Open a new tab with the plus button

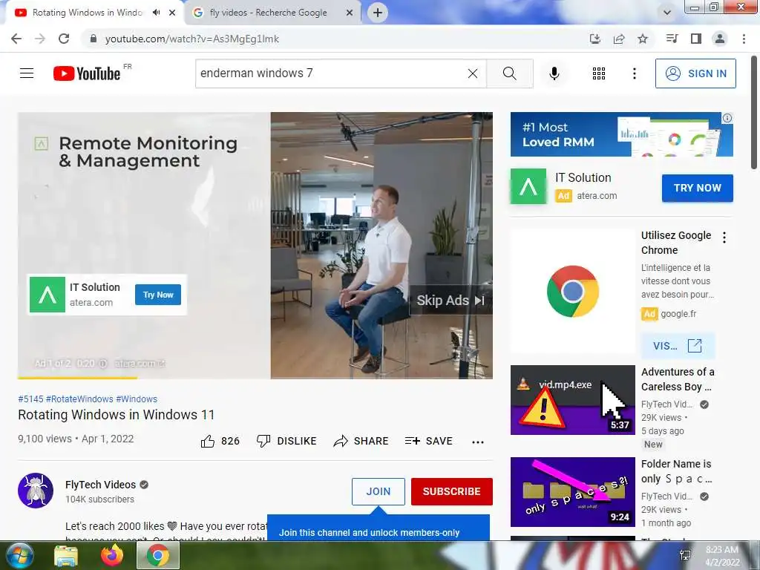coord(378,13)
